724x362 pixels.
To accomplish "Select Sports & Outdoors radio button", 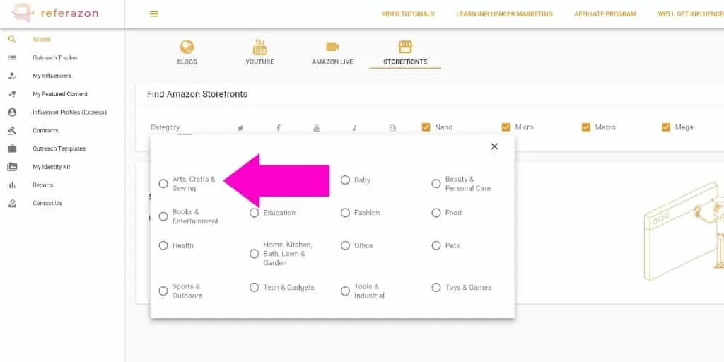I will 163,291.
